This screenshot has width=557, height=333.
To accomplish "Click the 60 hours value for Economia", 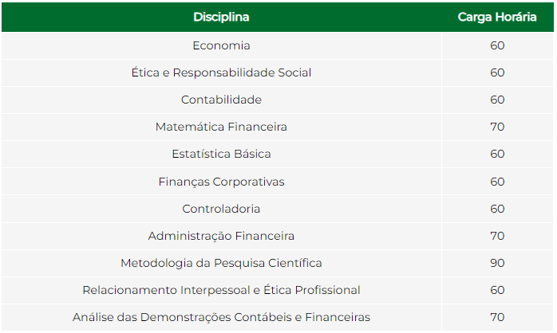I will point(497,45).
